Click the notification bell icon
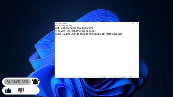The width and height of the screenshot is (173, 97). [x=35, y=82]
